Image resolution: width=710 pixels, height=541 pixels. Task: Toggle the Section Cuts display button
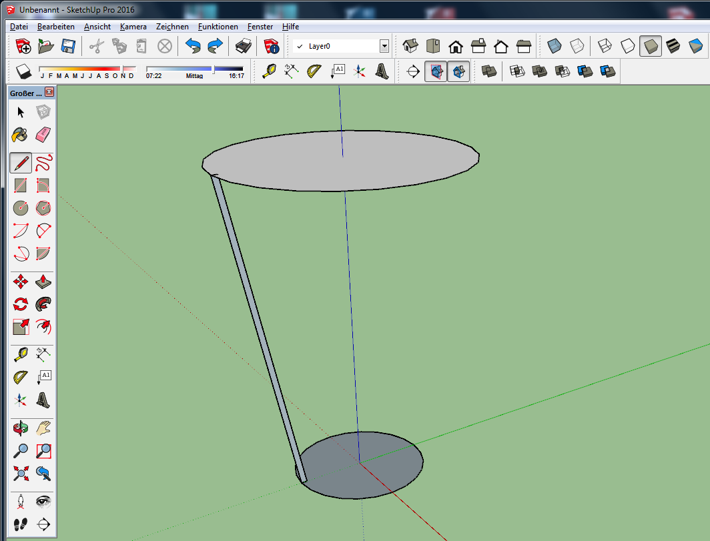tap(458, 71)
